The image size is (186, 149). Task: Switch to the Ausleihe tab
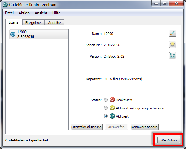pyautogui.click(x=54, y=23)
